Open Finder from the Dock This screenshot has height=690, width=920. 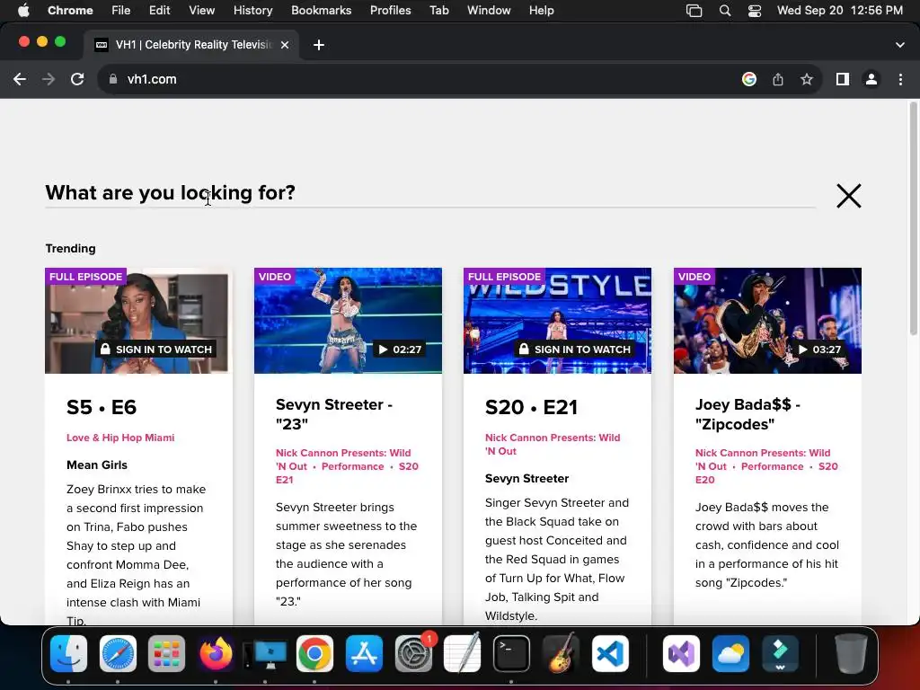tap(68, 654)
